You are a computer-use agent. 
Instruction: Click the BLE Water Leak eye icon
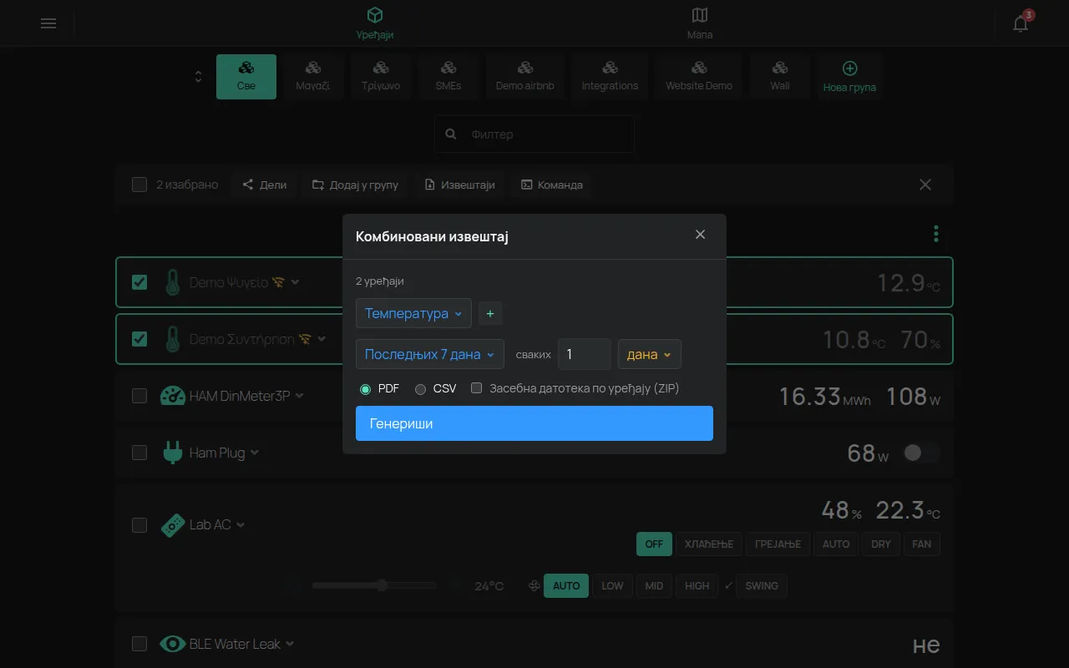(172, 644)
